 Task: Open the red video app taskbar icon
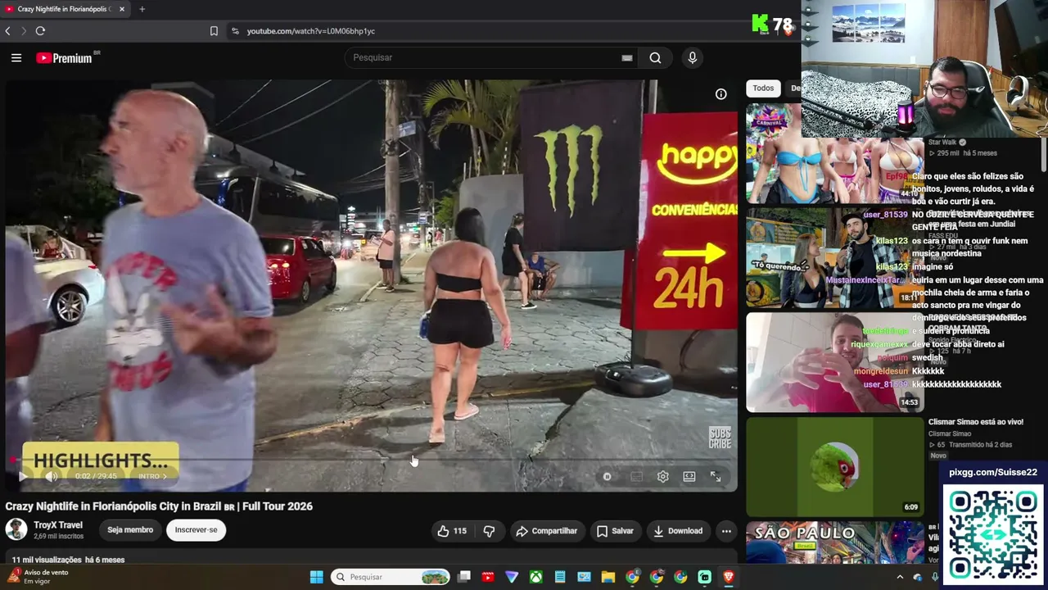pos(488,577)
